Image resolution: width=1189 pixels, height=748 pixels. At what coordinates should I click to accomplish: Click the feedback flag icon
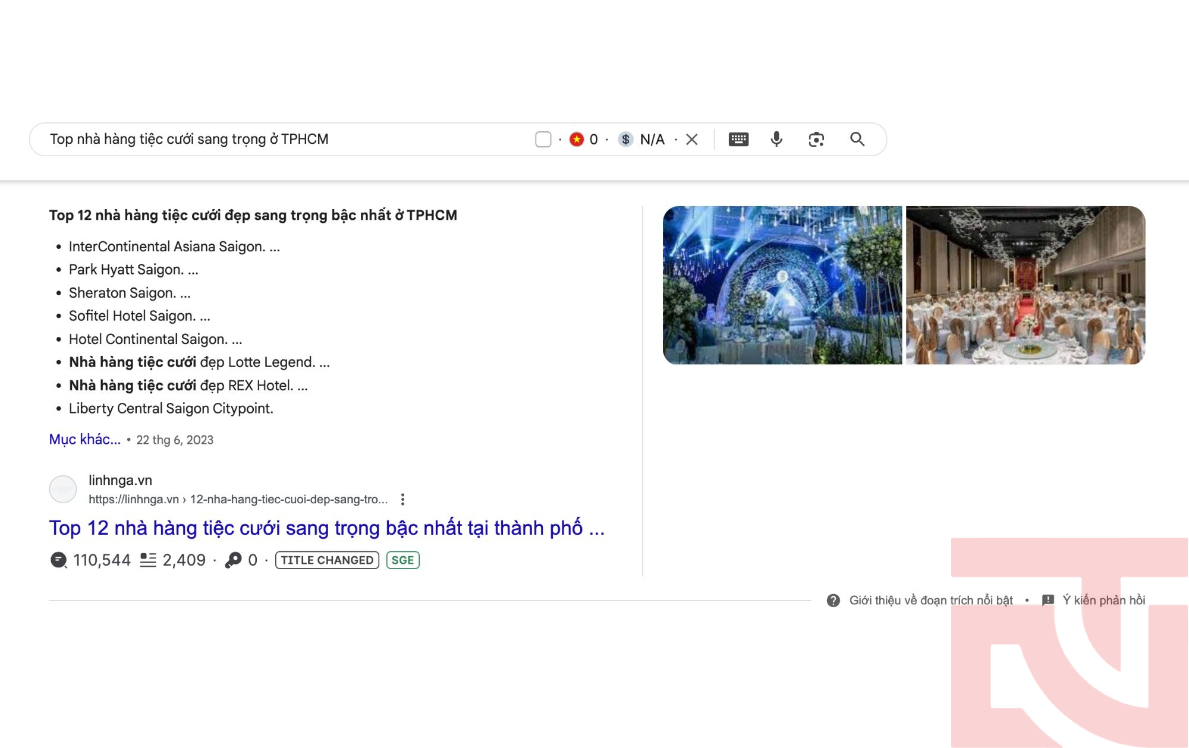1048,601
